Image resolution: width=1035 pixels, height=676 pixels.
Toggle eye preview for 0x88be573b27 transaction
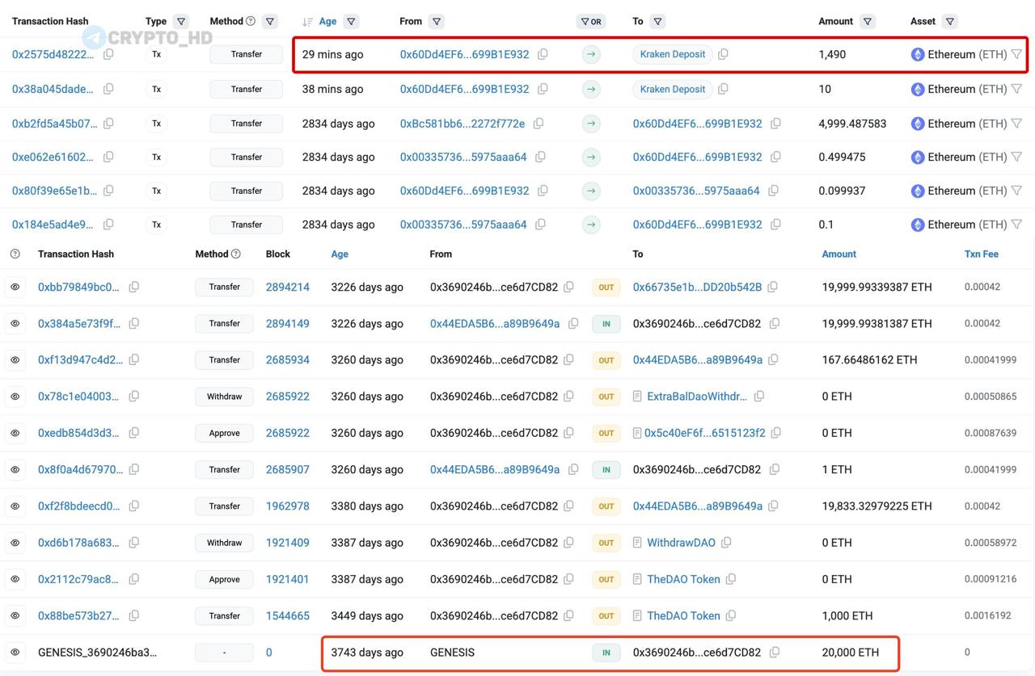tap(15, 615)
